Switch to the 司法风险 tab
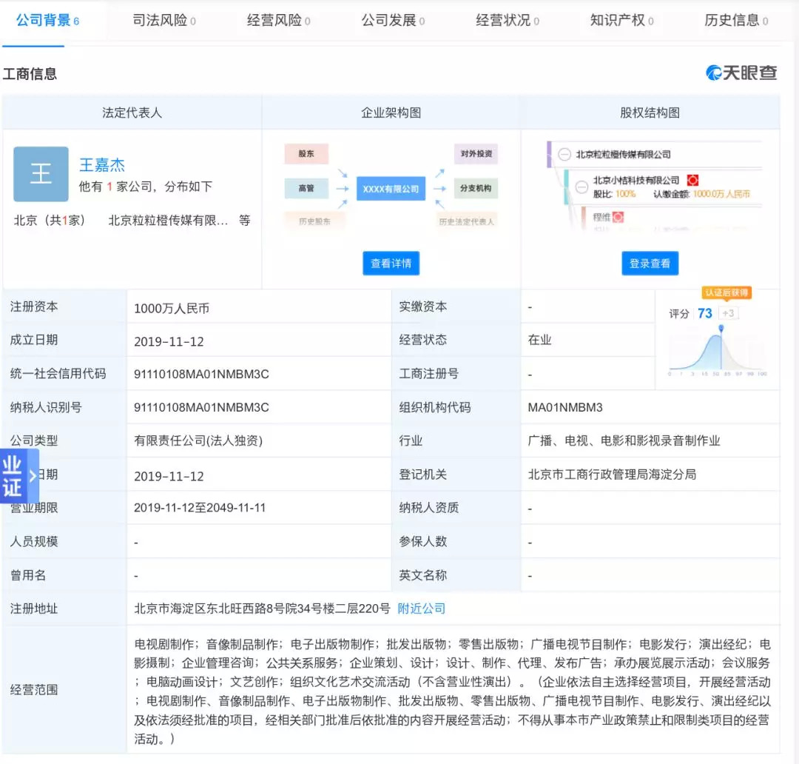The height and width of the screenshot is (764, 799). [x=164, y=21]
